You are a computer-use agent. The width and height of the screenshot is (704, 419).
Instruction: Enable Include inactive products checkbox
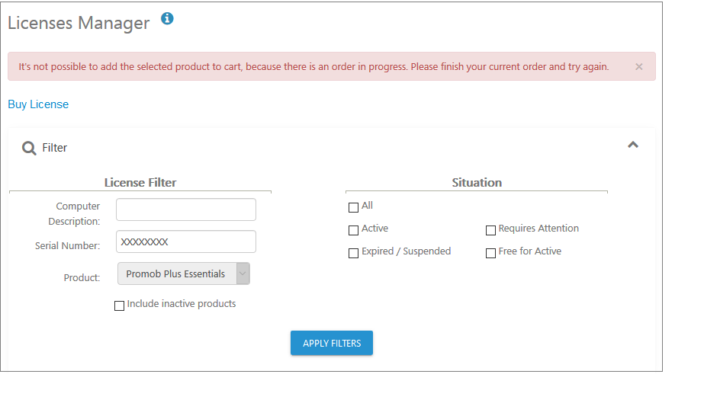(119, 306)
